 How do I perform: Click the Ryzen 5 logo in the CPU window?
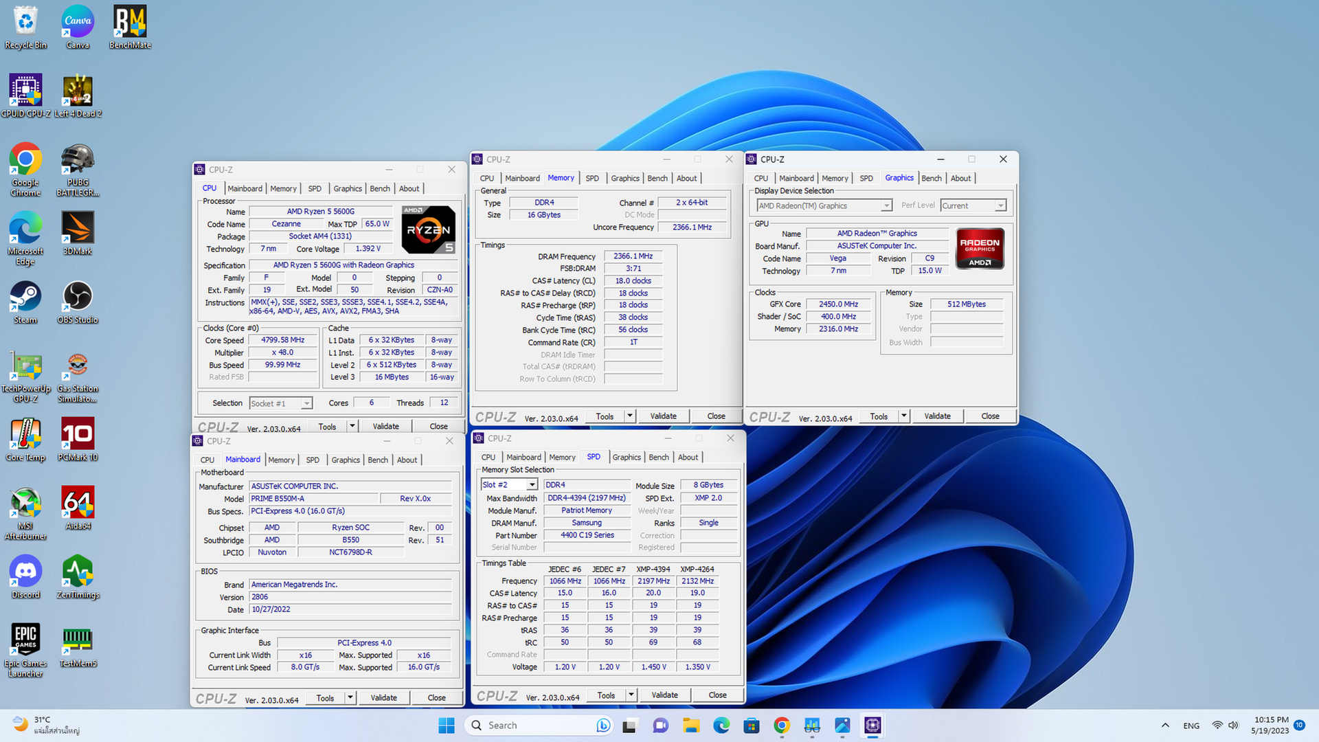[x=428, y=229]
